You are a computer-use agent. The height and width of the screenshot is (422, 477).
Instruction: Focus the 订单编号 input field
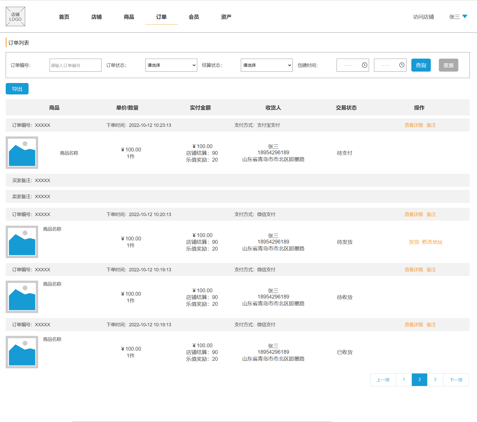pyautogui.click(x=76, y=65)
